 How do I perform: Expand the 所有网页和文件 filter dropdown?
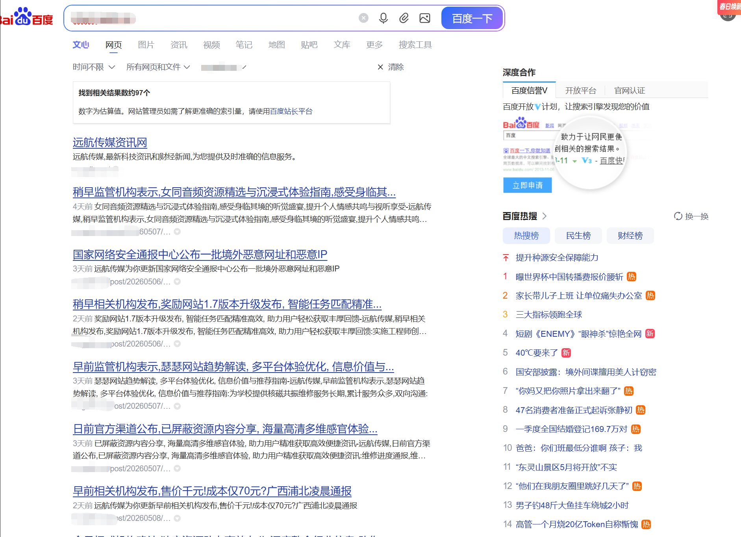(x=158, y=67)
